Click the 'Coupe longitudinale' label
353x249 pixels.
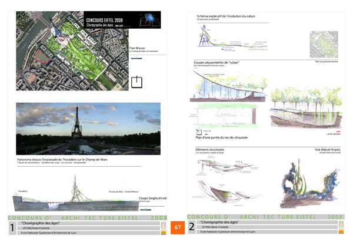pos(153,198)
